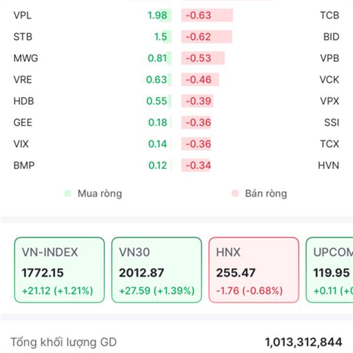Click the green Mua ròng legend swatch
Screen dimensions: 353x353
(67, 193)
